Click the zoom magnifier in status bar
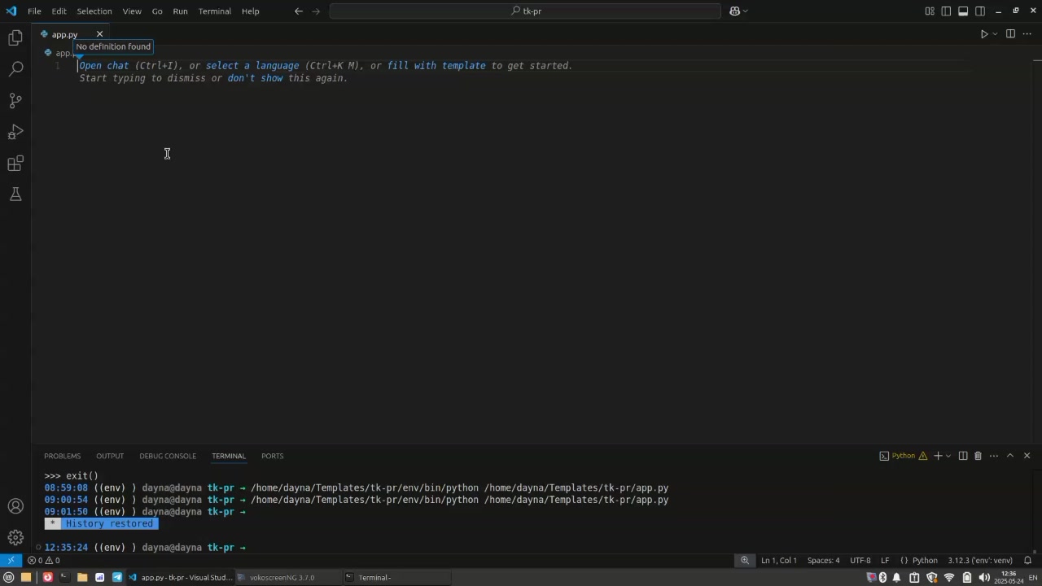The image size is (1042, 586). click(745, 561)
